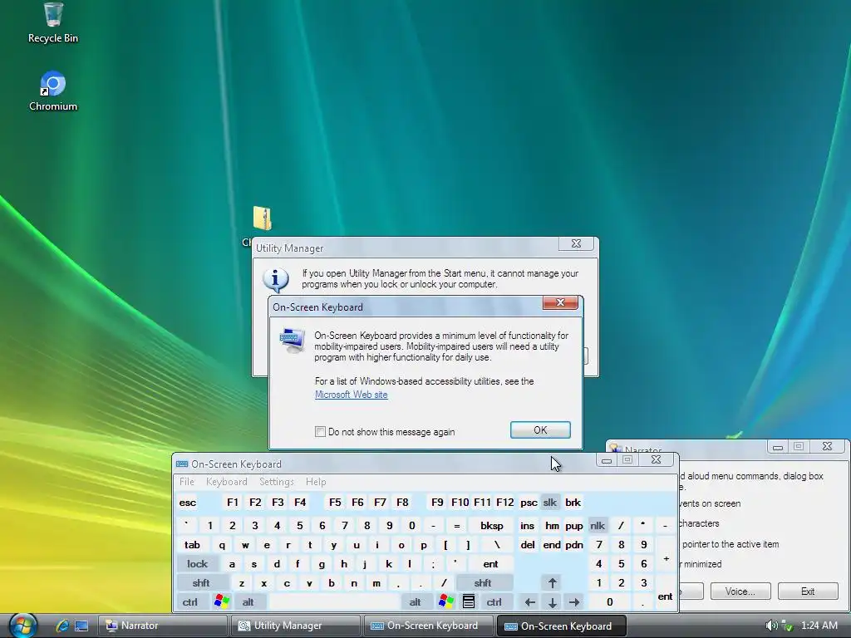Click the brk key
The height and width of the screenshot is (638, 851).
(x=573, y=503)
